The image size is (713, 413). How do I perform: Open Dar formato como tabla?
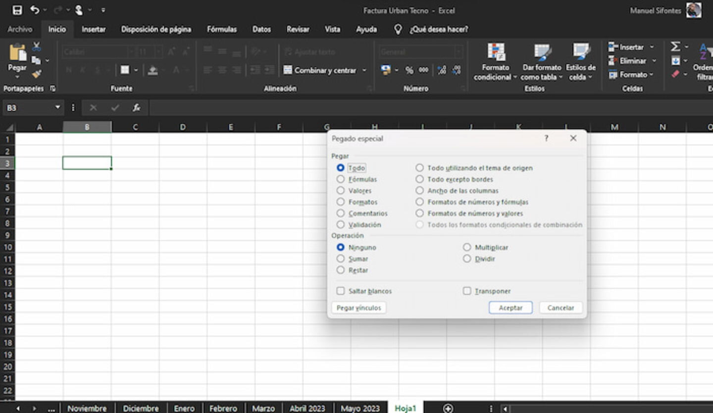542,62
